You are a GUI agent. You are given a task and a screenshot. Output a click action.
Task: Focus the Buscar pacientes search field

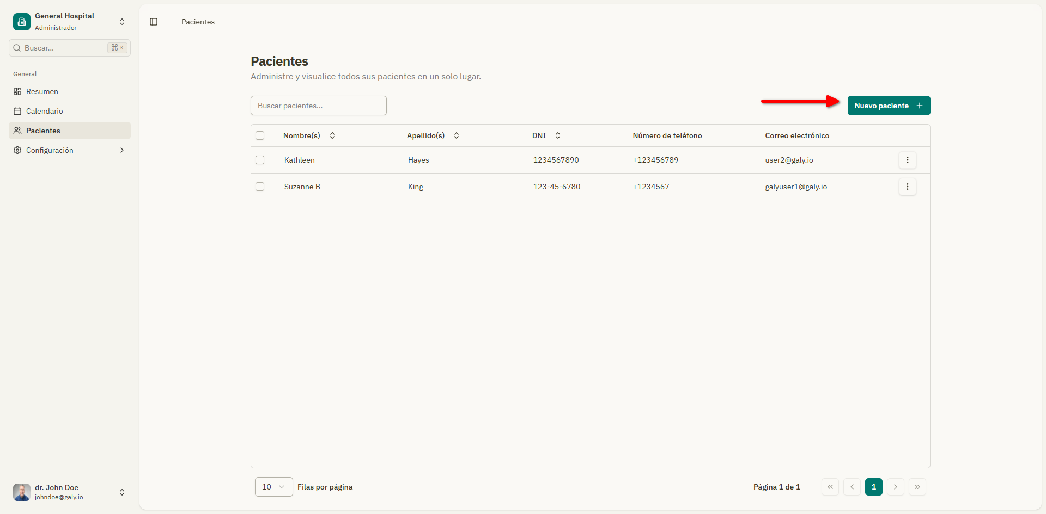[x=318, y=106]
